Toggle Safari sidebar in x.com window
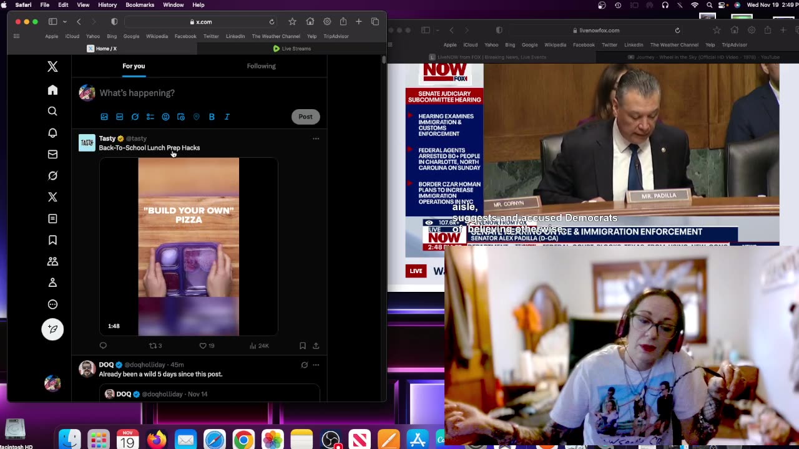799x449 pixels. pyautogui.click(x=53, y=22)
